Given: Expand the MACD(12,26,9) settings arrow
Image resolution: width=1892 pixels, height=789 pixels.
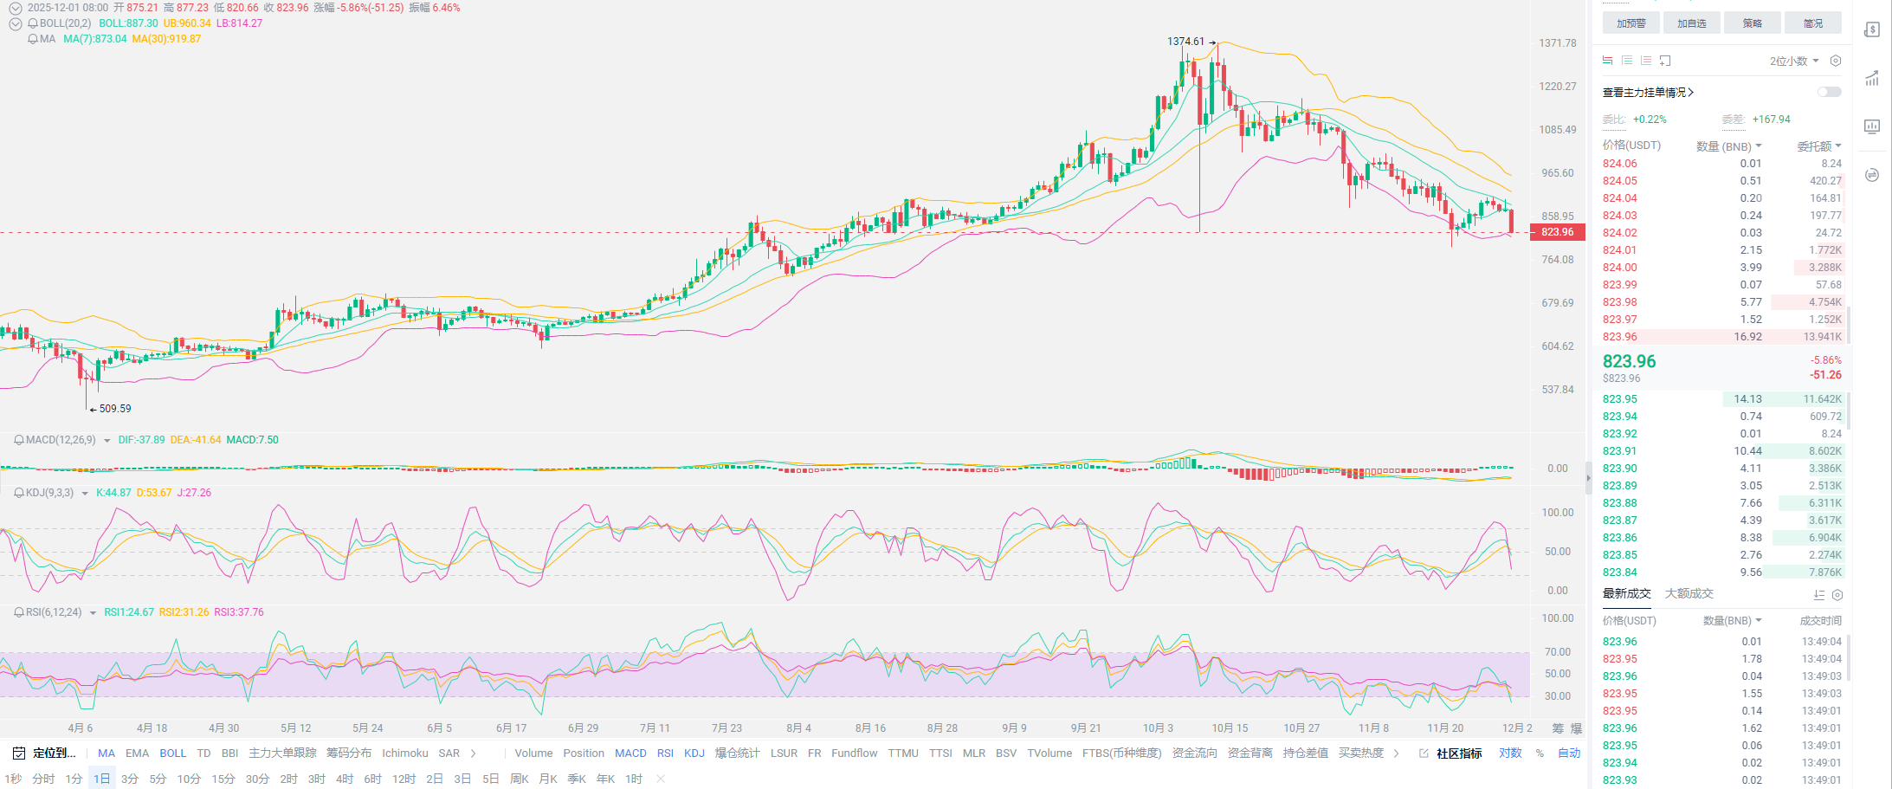Looking at the screenshot, I should [x=107, y=441].
